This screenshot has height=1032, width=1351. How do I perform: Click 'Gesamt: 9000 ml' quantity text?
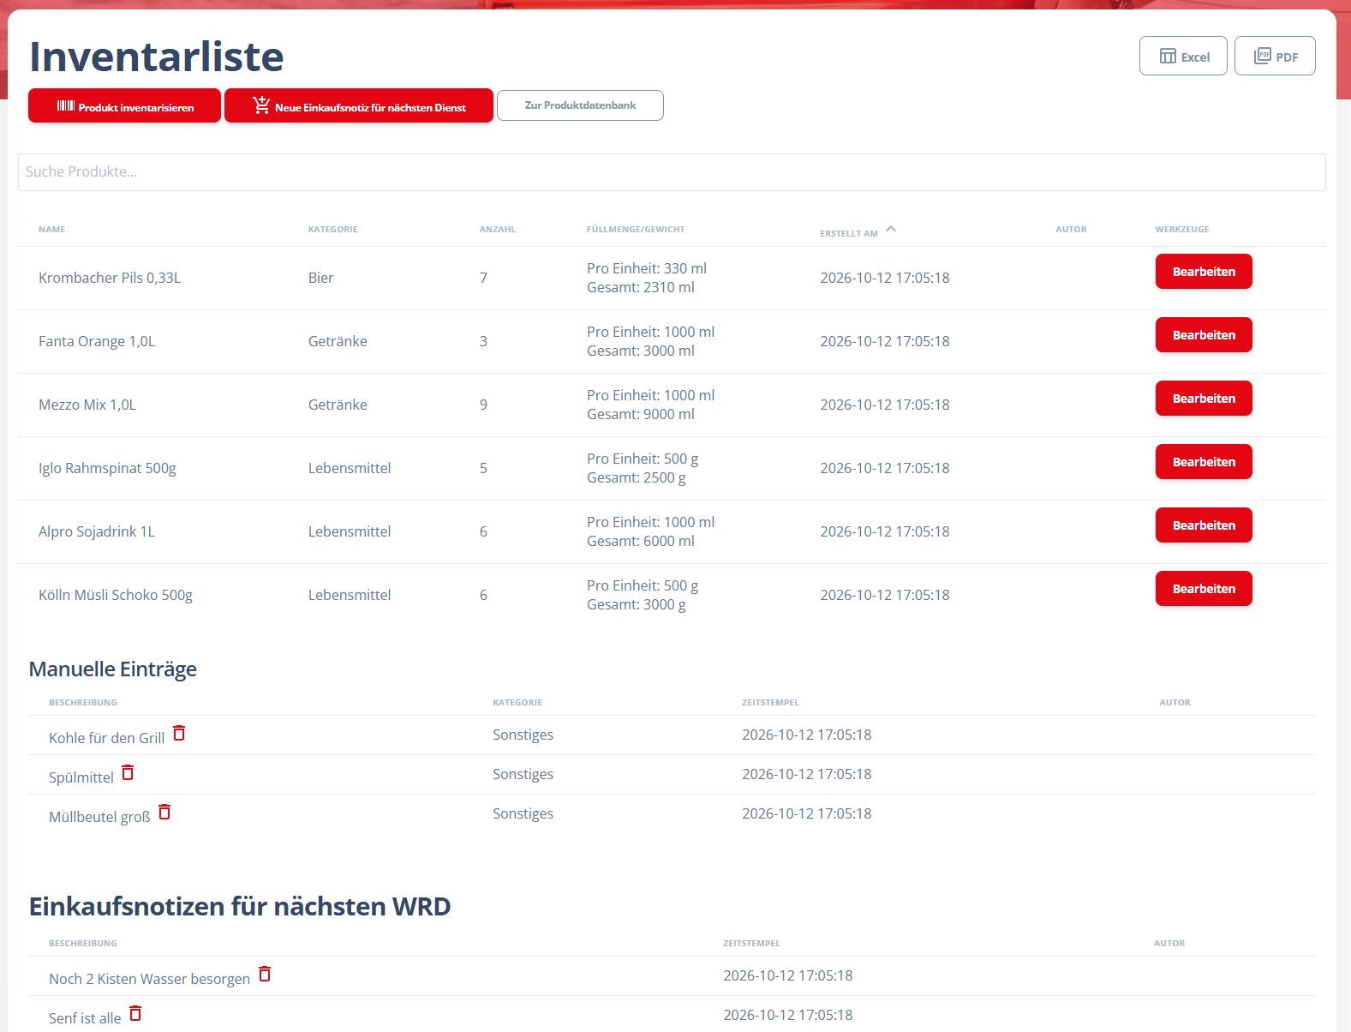(641, 414)
